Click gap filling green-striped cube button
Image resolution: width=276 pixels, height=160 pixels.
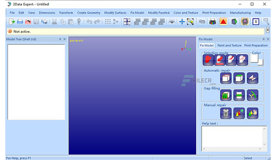(x=226, y=95)
